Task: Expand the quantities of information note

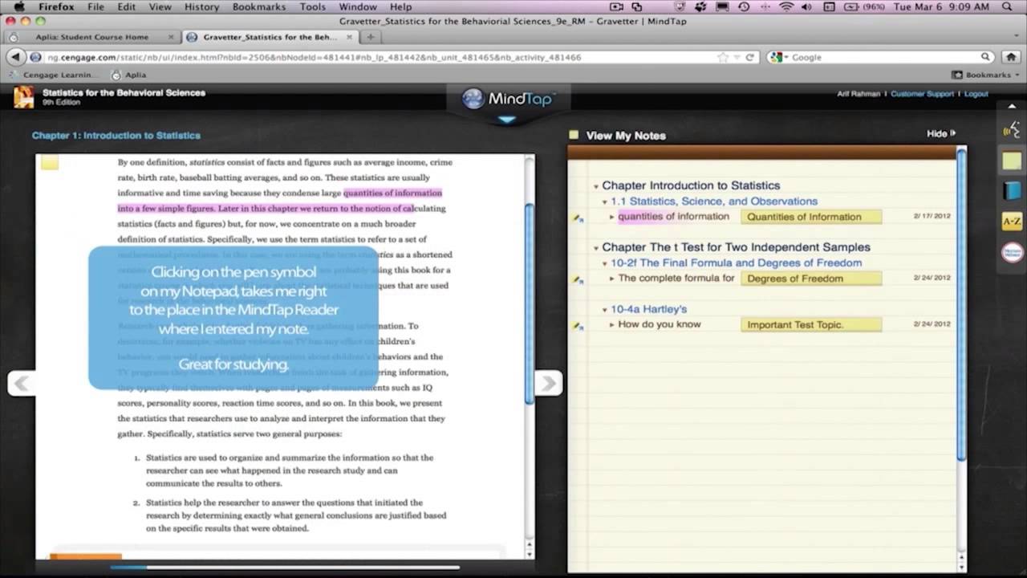Action: [x=611, y=217]
